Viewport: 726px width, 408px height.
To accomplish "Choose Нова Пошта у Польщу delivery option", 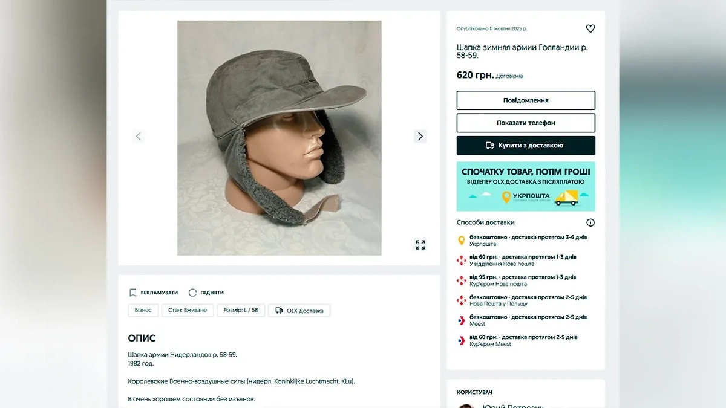I will tap(528, 300).
